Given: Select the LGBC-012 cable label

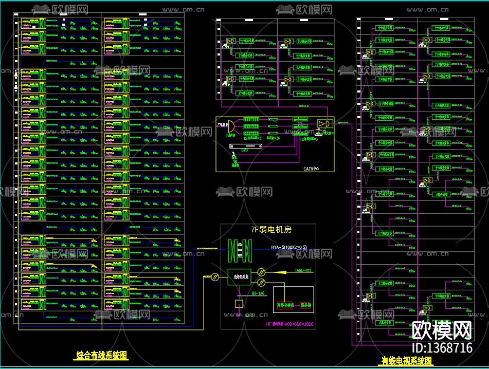Looking at the screenshot, I should tap(303, 270).
